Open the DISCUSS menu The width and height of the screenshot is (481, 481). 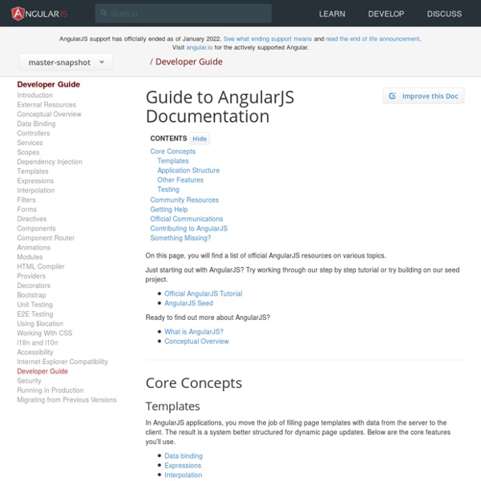point(444,14)
